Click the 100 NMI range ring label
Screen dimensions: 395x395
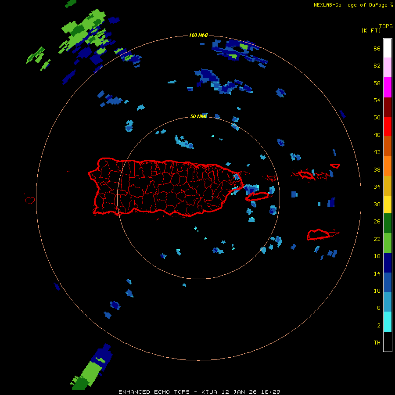tap(198, 35)
